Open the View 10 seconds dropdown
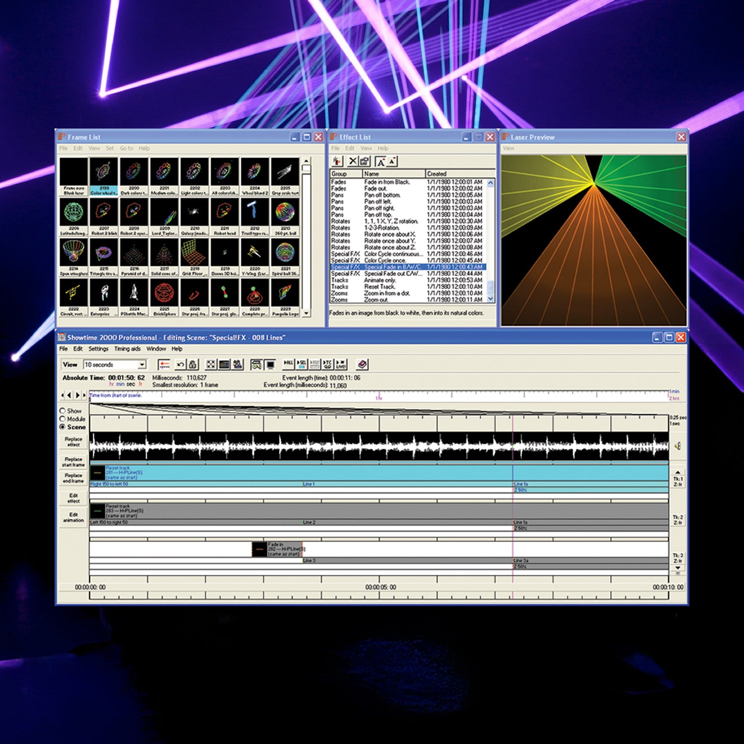Viewport: 744px width, 744px height. (142, 365)
